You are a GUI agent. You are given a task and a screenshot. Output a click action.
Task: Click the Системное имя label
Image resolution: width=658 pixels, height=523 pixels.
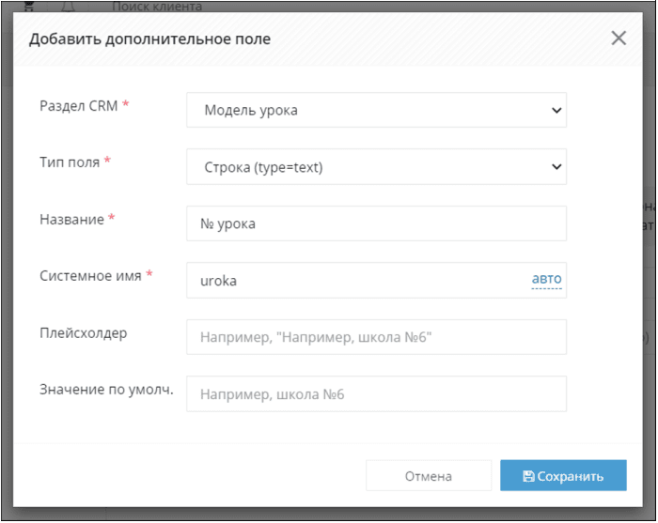(90, 276)
